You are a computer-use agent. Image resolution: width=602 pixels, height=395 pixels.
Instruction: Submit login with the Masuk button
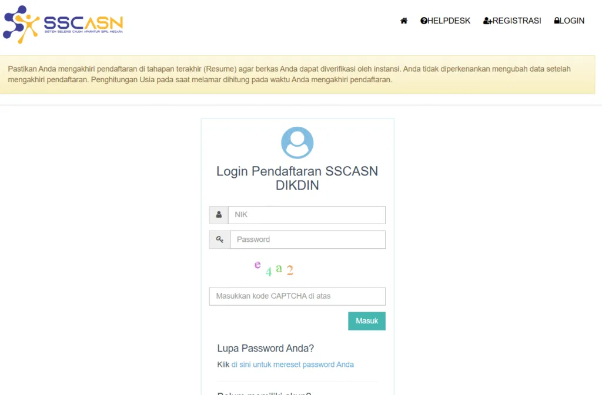(367, 321)
